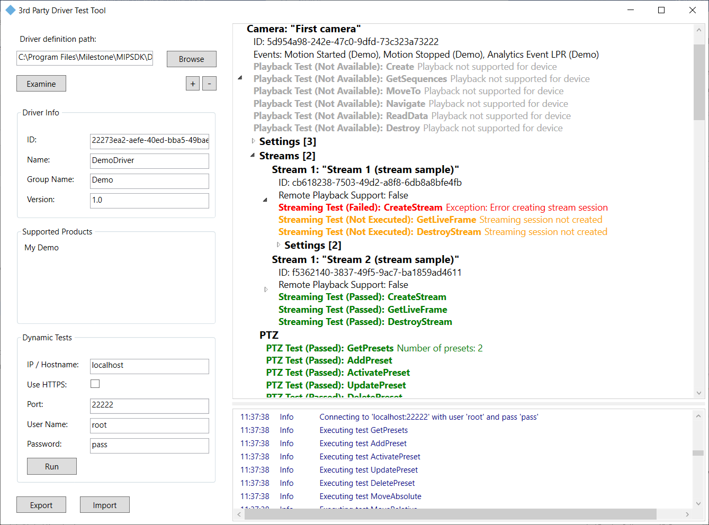Collapse the Streams [2] tree node
The image size is (709, 525).
pyautogui.click(x=252, y=155)
